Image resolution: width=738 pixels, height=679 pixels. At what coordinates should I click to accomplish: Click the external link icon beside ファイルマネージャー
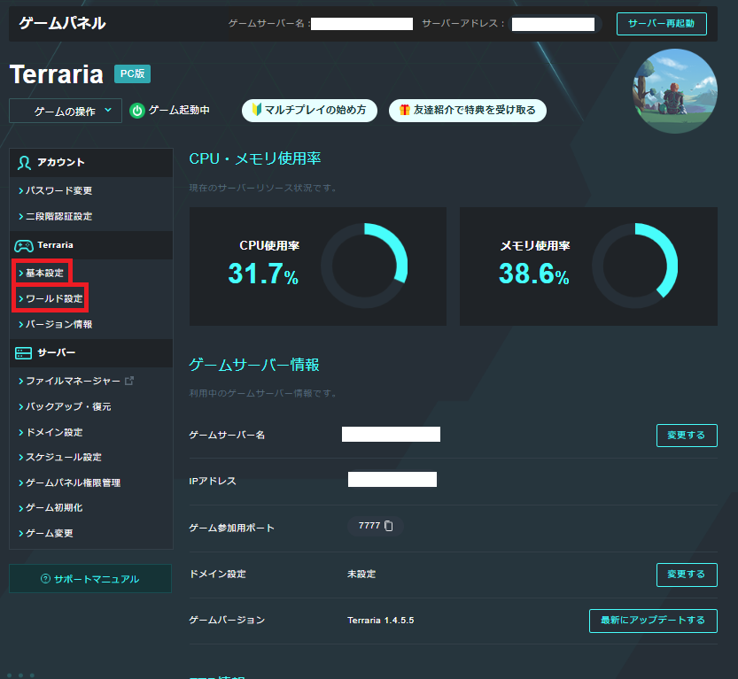(129, 381)
